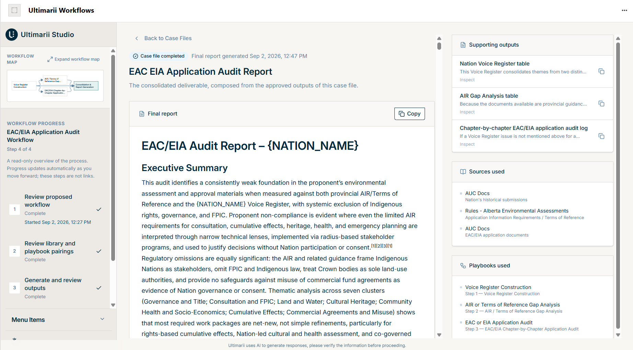Screen dimensions: 633x350
Task: Click Rules - Alberta Environmental Assessments source
Action: (517, 211)
